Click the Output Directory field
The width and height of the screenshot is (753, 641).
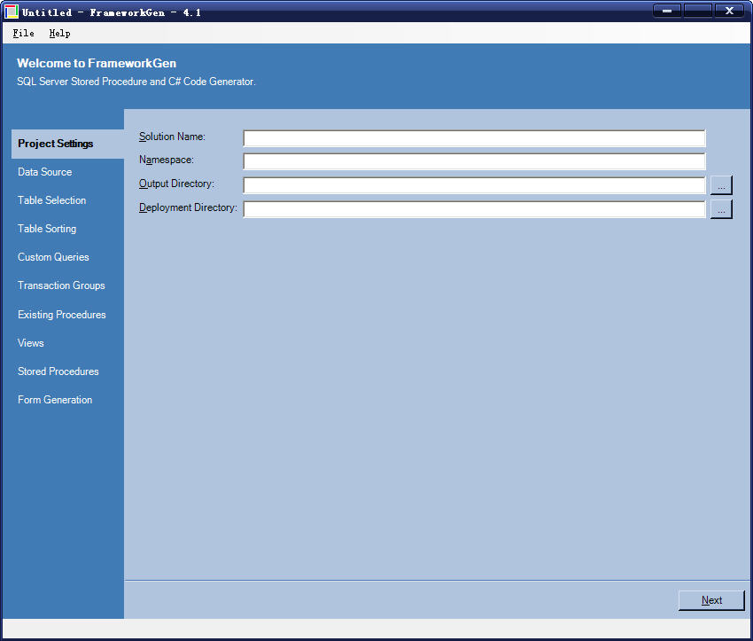point(475,185)
